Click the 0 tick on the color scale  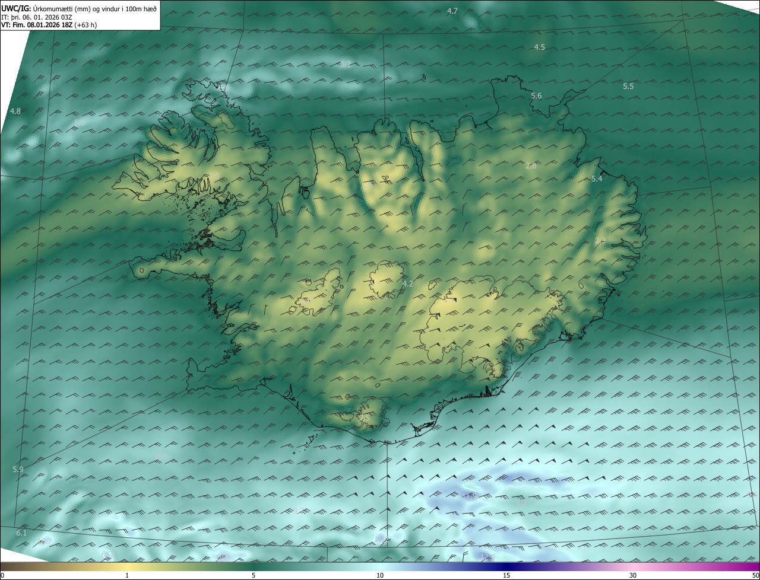(x=2, y=575)
